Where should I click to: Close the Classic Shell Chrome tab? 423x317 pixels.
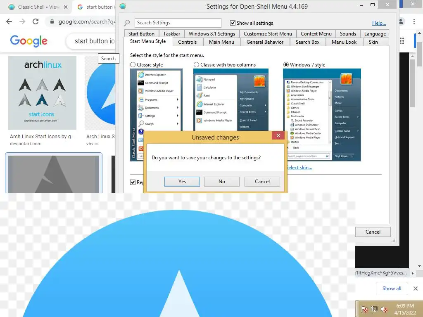(x=66, y=7)
